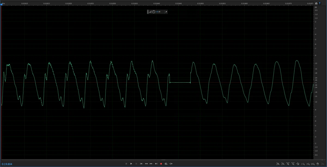Viewport: 327px width, 167px height.
Task: Zoom out amplitude
Action: pyautogui.click(x=283, y=164)
